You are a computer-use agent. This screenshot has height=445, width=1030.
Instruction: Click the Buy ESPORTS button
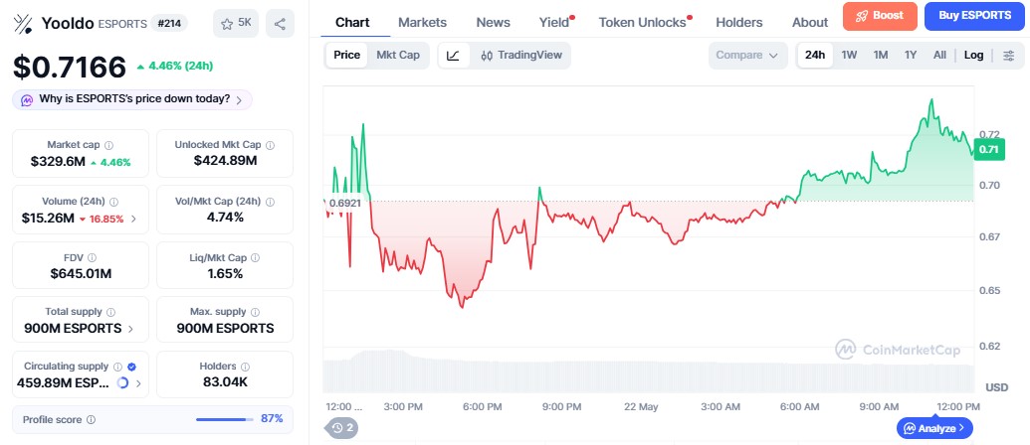point(975,16)
